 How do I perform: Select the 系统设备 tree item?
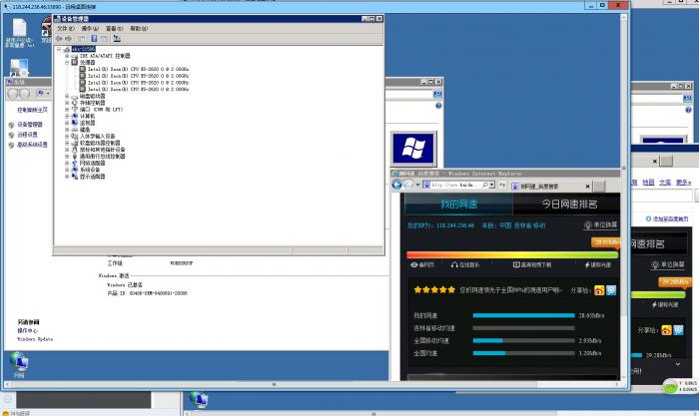(x=90, y=170)
